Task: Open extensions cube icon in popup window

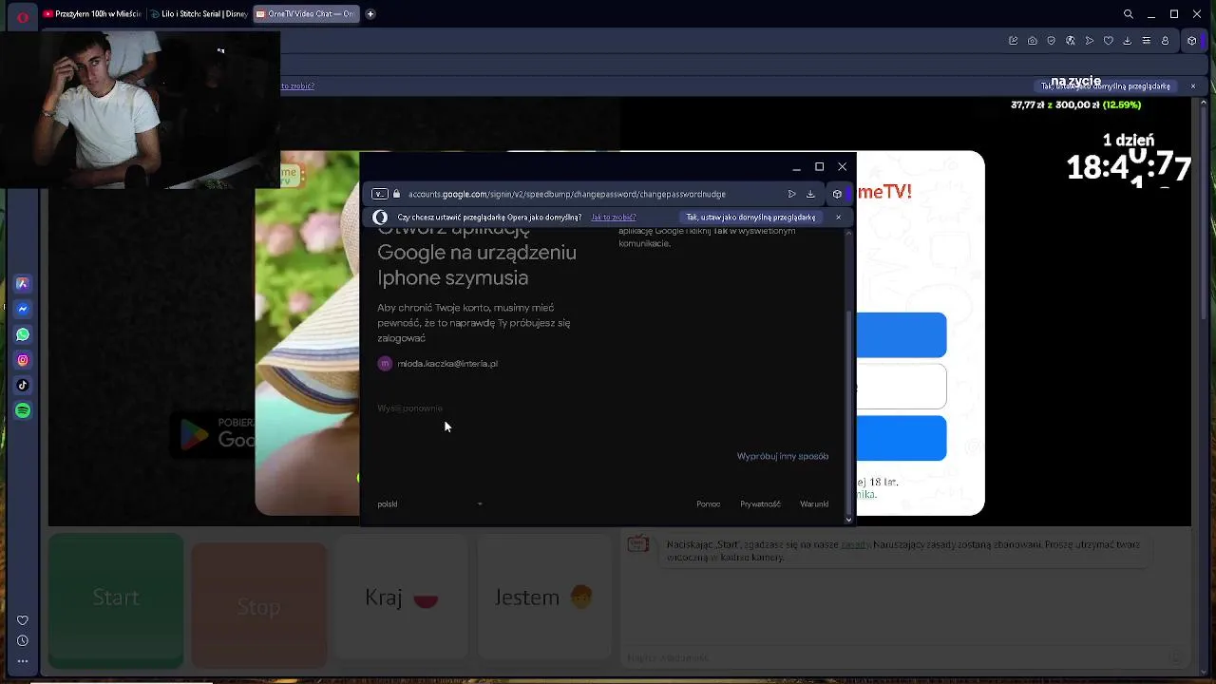Action: click(837, 194)
